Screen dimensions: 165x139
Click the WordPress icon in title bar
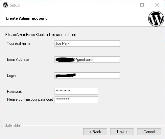(x=6, y=5)
